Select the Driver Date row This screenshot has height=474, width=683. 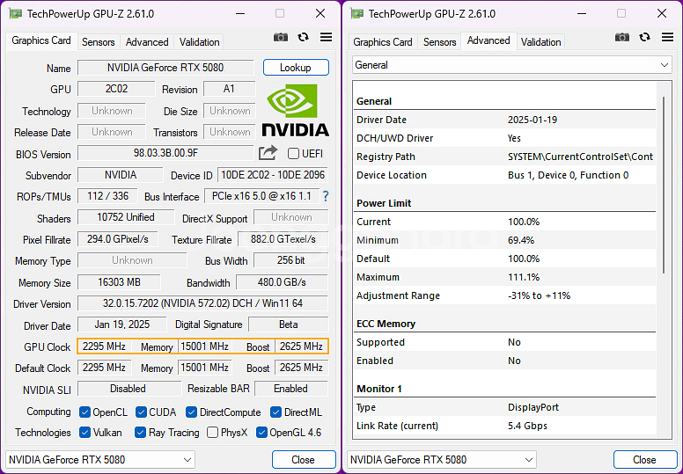[505, 120]
